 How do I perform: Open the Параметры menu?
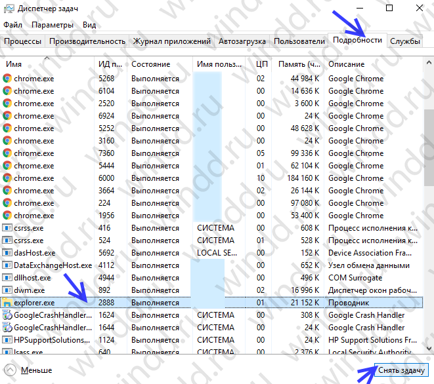click(x=53, y=25)
